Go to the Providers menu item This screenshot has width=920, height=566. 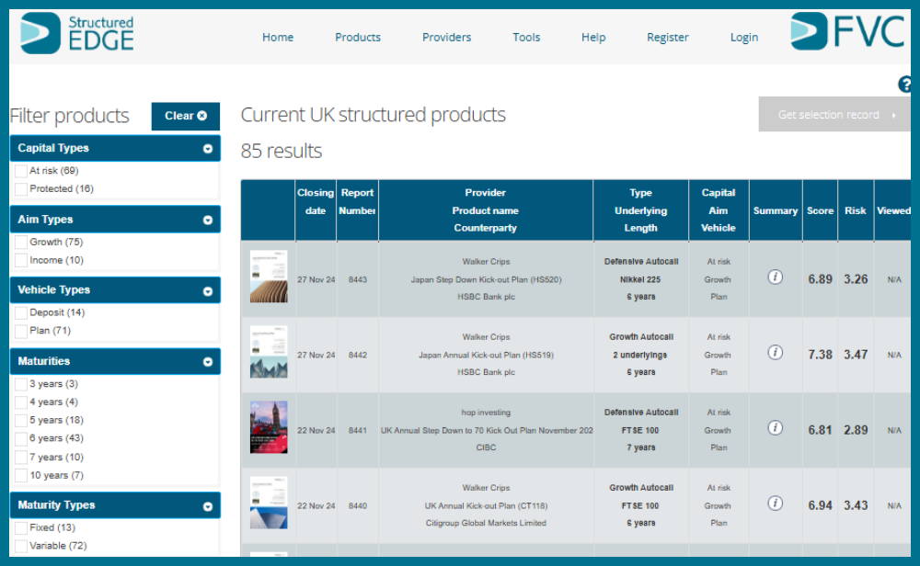pos(446,38)
